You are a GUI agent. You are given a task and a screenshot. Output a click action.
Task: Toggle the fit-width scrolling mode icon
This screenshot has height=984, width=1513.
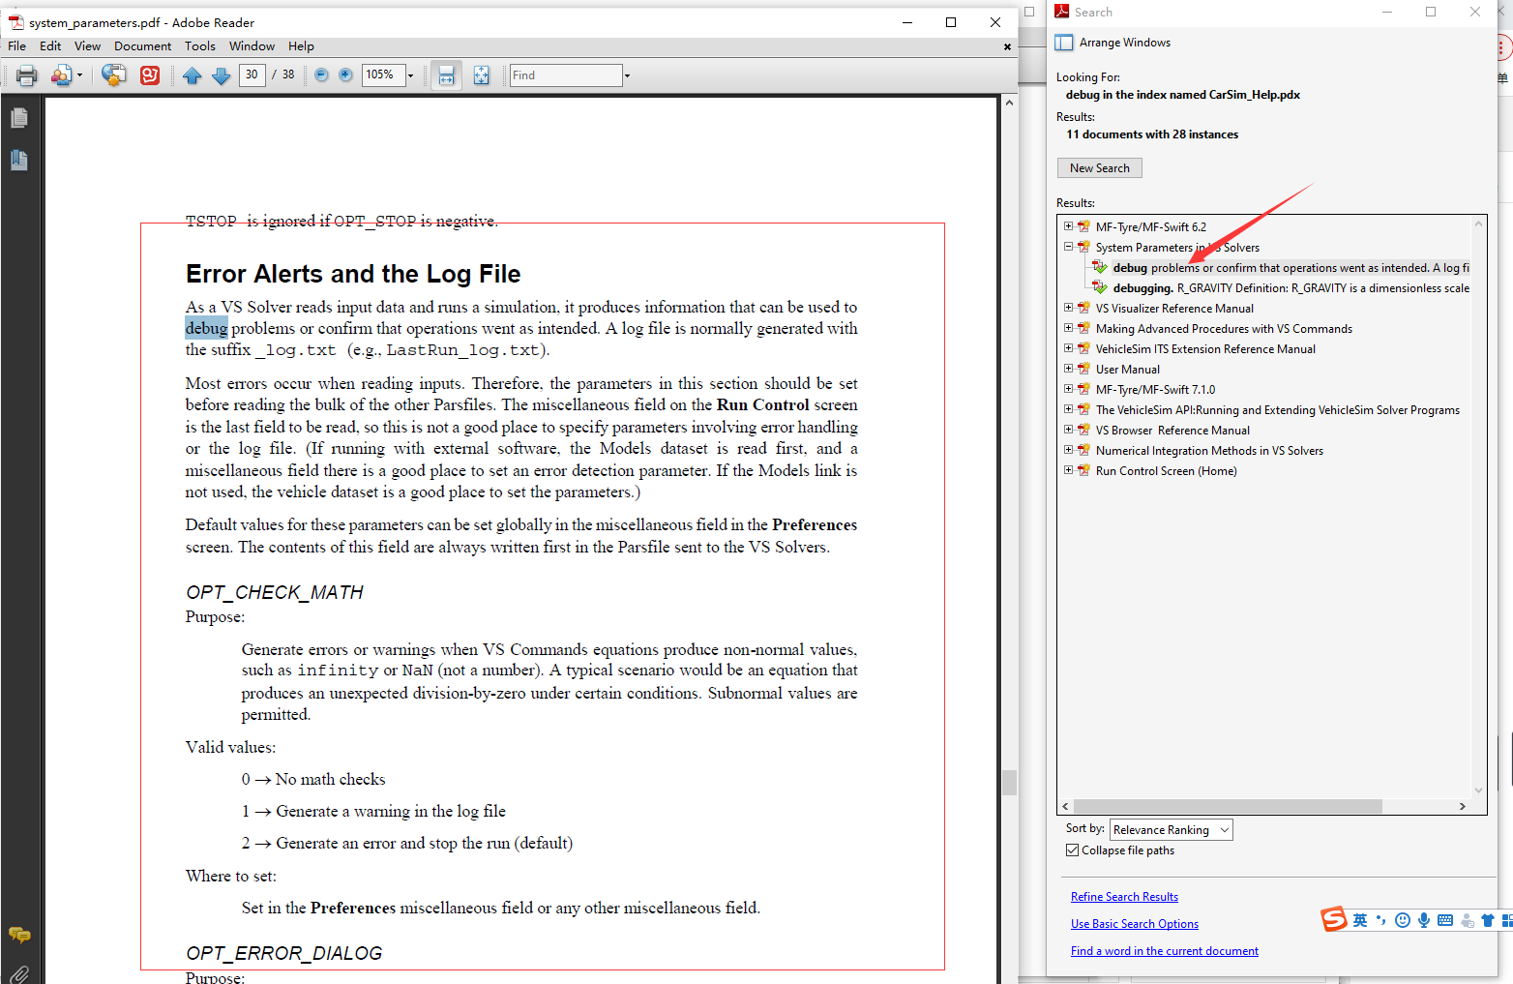coord(446,75)
